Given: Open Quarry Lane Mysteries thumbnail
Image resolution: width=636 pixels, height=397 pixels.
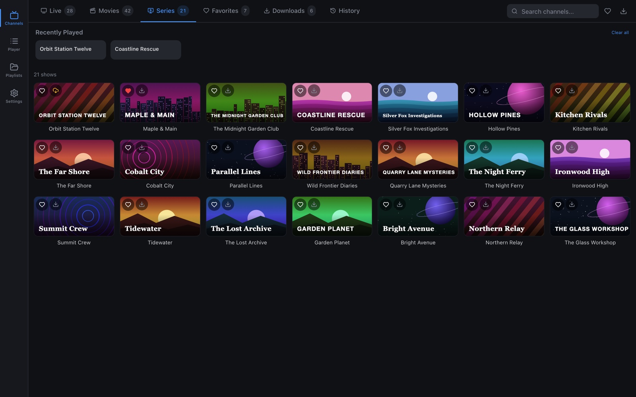Looking at the screenshot, I should pyautogui.click(x=418, y=160).
